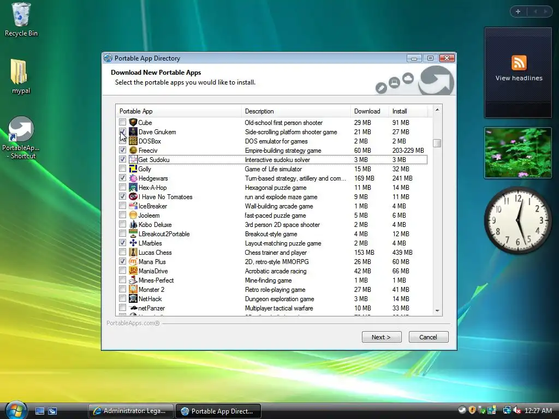Image resolution: width=559 pixels, height=419 pixels.
Task: Click the ManiaDrive app icon
Action: (x=133, y=271)
